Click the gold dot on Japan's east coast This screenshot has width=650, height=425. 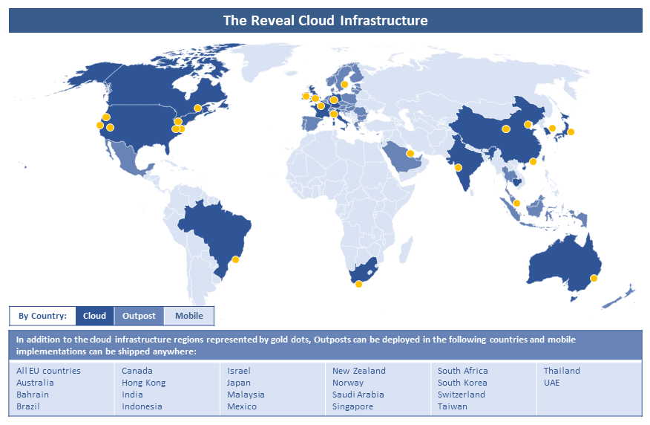571,132
